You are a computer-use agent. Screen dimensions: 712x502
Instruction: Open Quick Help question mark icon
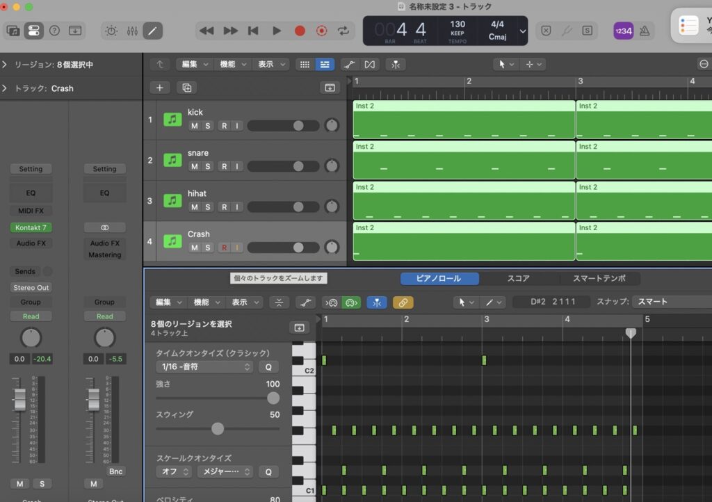[x=54, y=31]
